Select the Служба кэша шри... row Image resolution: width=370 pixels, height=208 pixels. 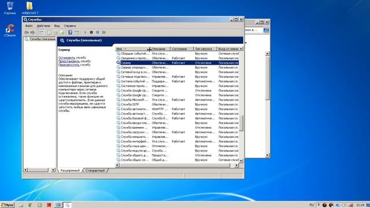pos(177,146)
